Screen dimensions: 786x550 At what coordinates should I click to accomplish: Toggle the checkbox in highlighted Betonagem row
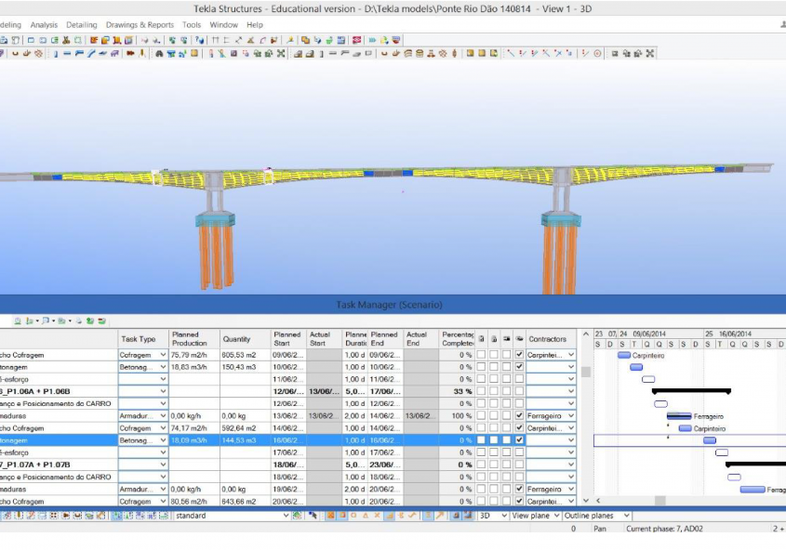click(x=519, y=440)
